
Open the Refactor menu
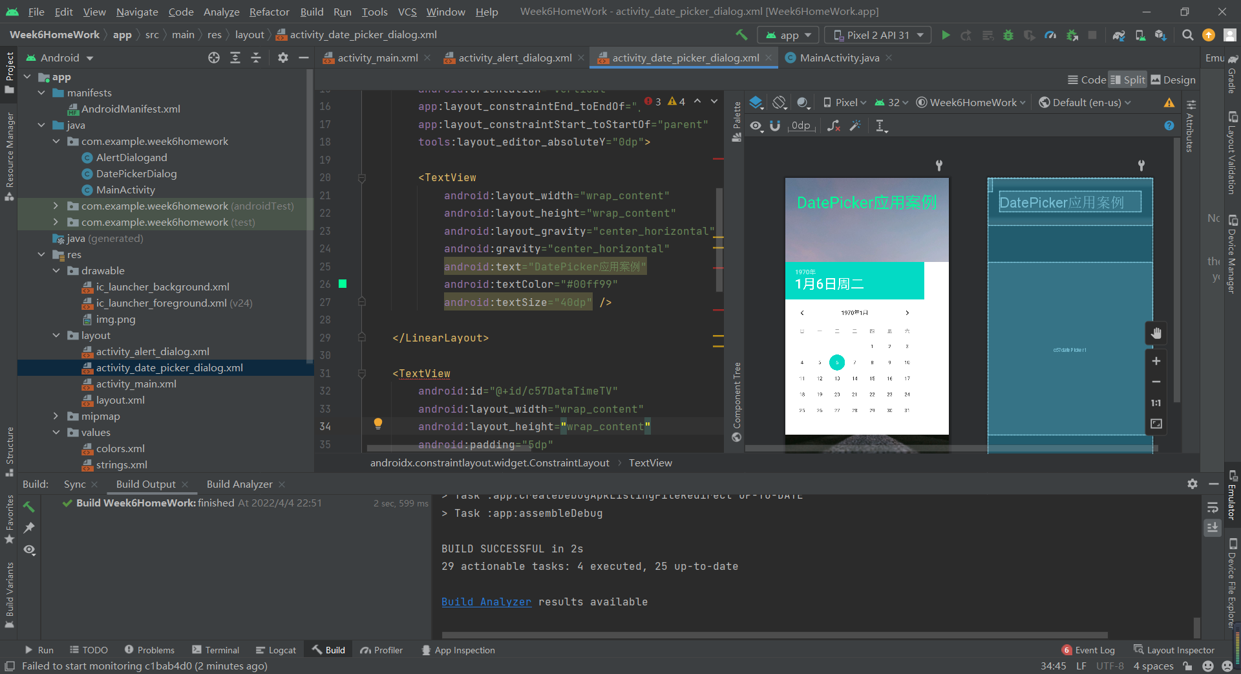tap(269, 12)
